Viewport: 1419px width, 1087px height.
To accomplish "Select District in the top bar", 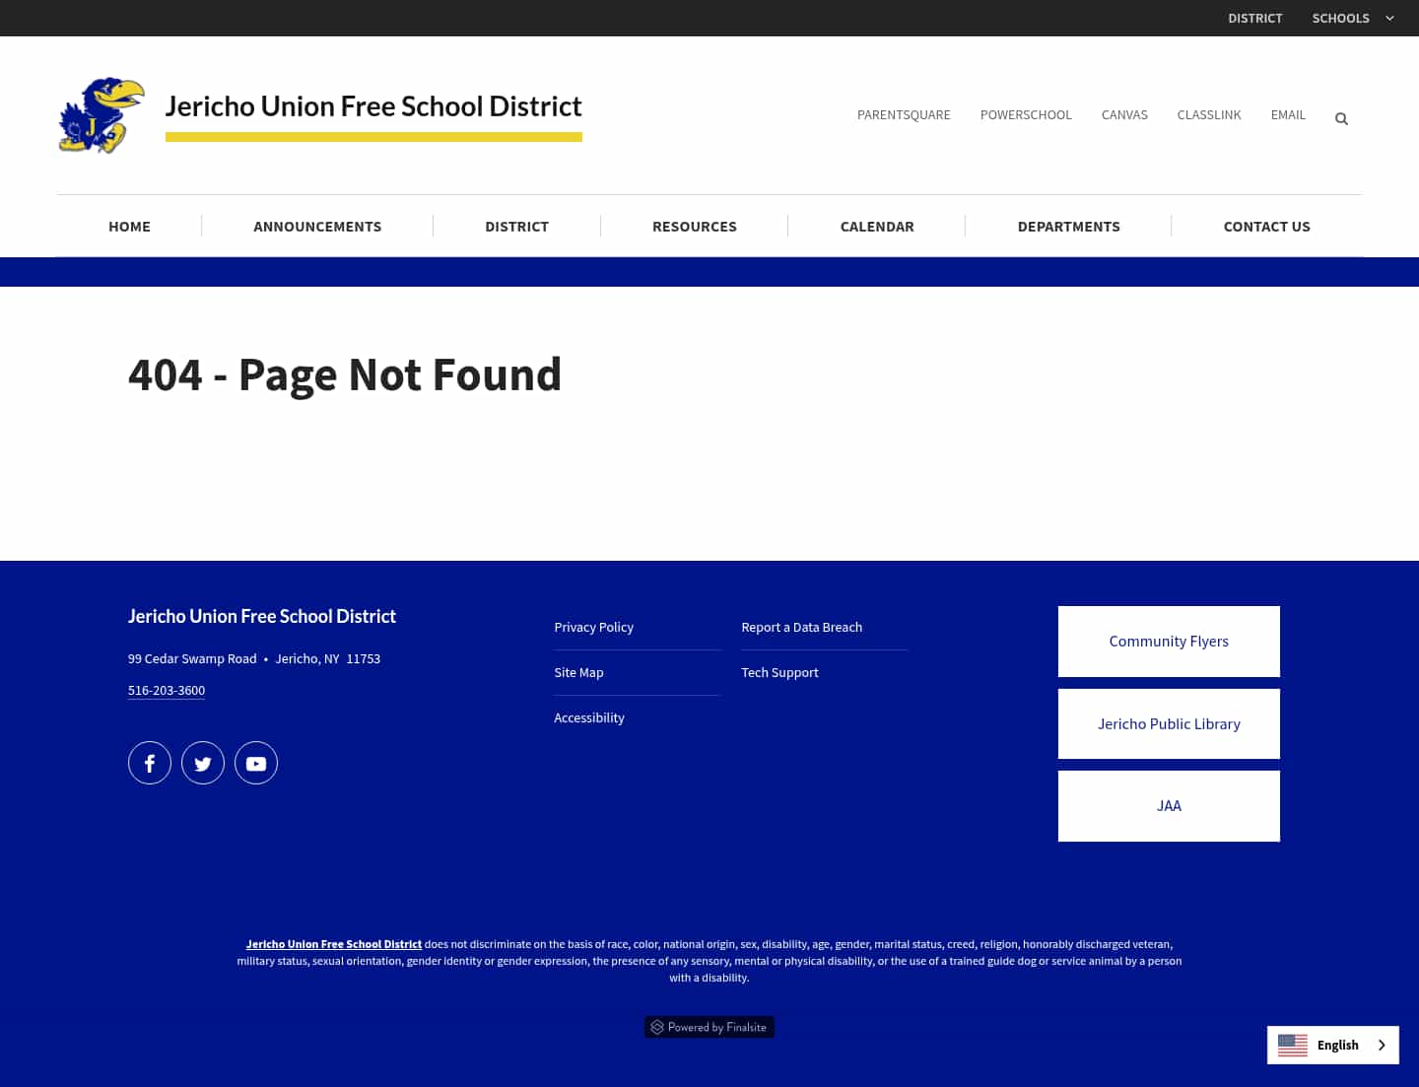I will click(x=1254, y=18).
